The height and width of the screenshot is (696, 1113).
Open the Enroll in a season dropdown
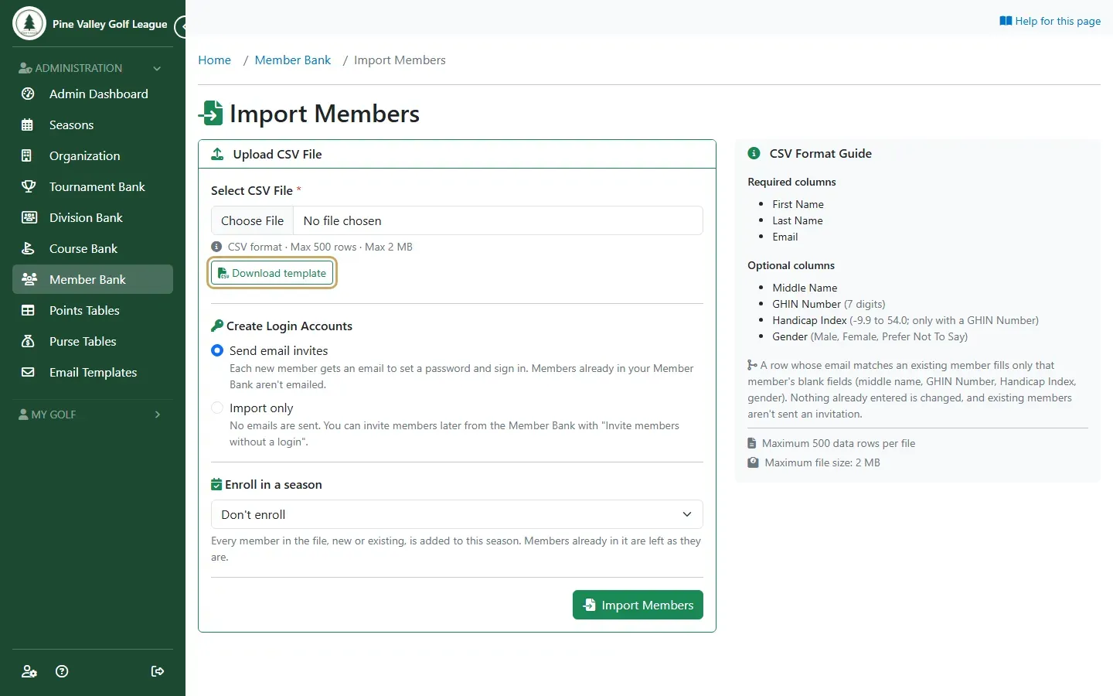[457, 514]
